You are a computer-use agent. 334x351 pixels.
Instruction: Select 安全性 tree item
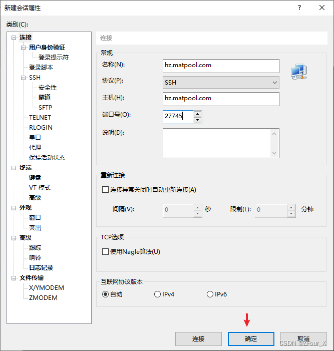point(48,88)
